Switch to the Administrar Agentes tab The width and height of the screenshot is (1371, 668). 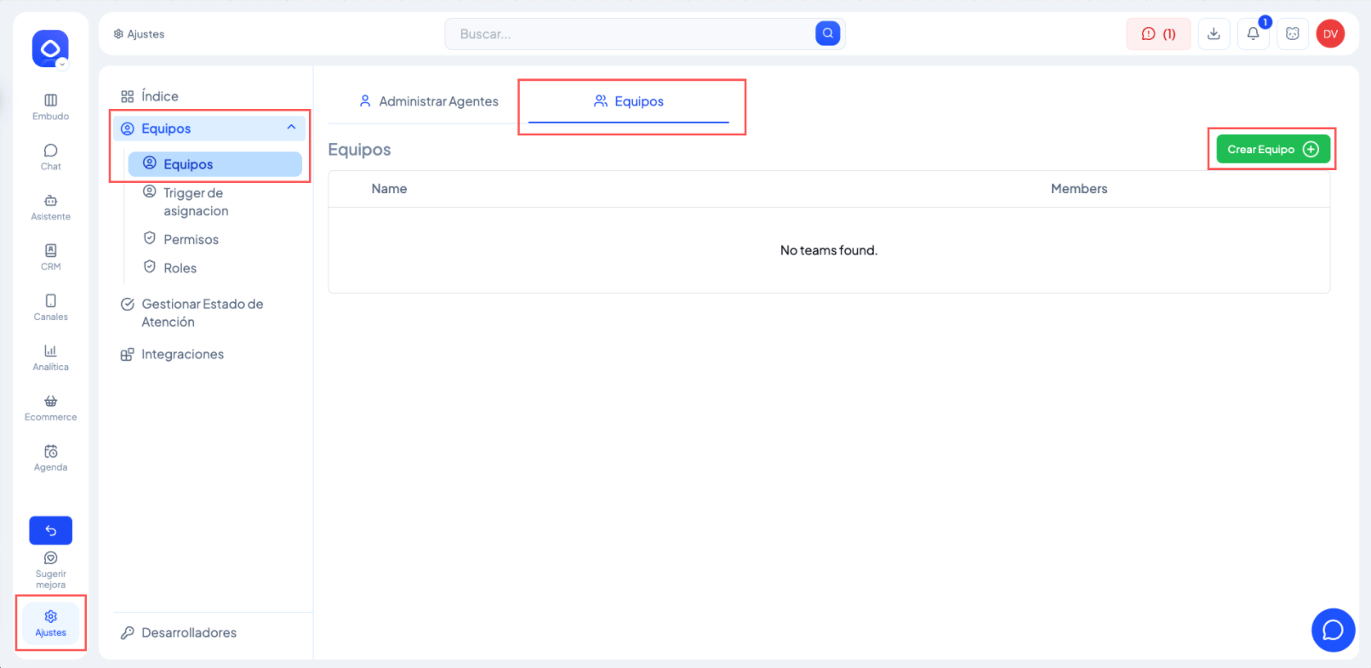coord(428,101)
